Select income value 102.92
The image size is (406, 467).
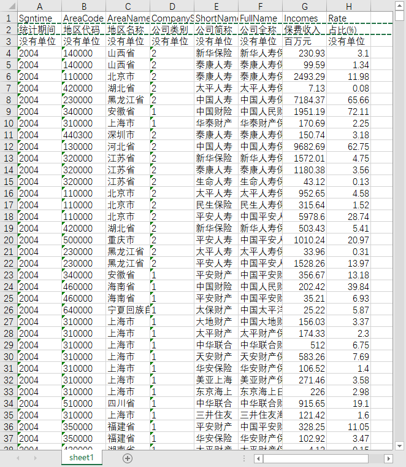(x=304, y=438)
